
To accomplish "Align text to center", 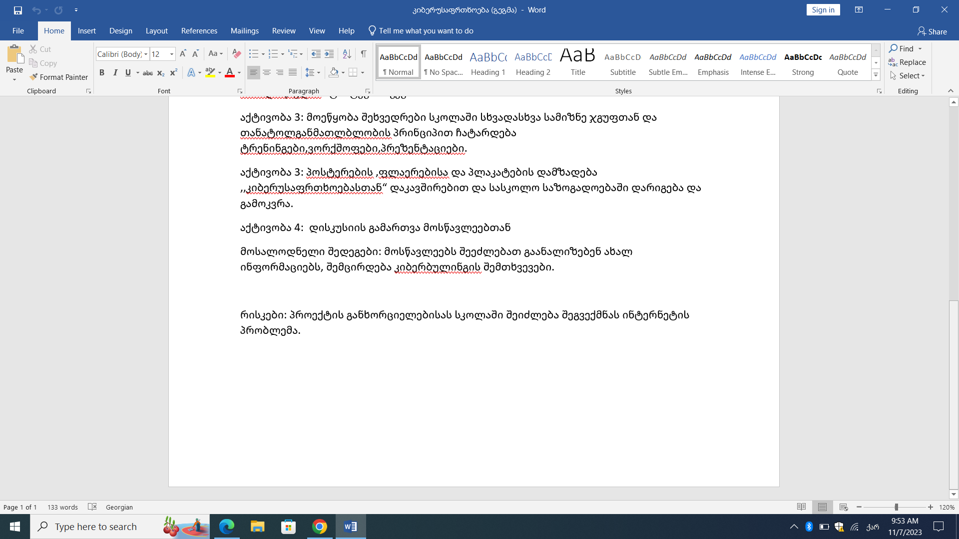I will [x=267, y=73].
